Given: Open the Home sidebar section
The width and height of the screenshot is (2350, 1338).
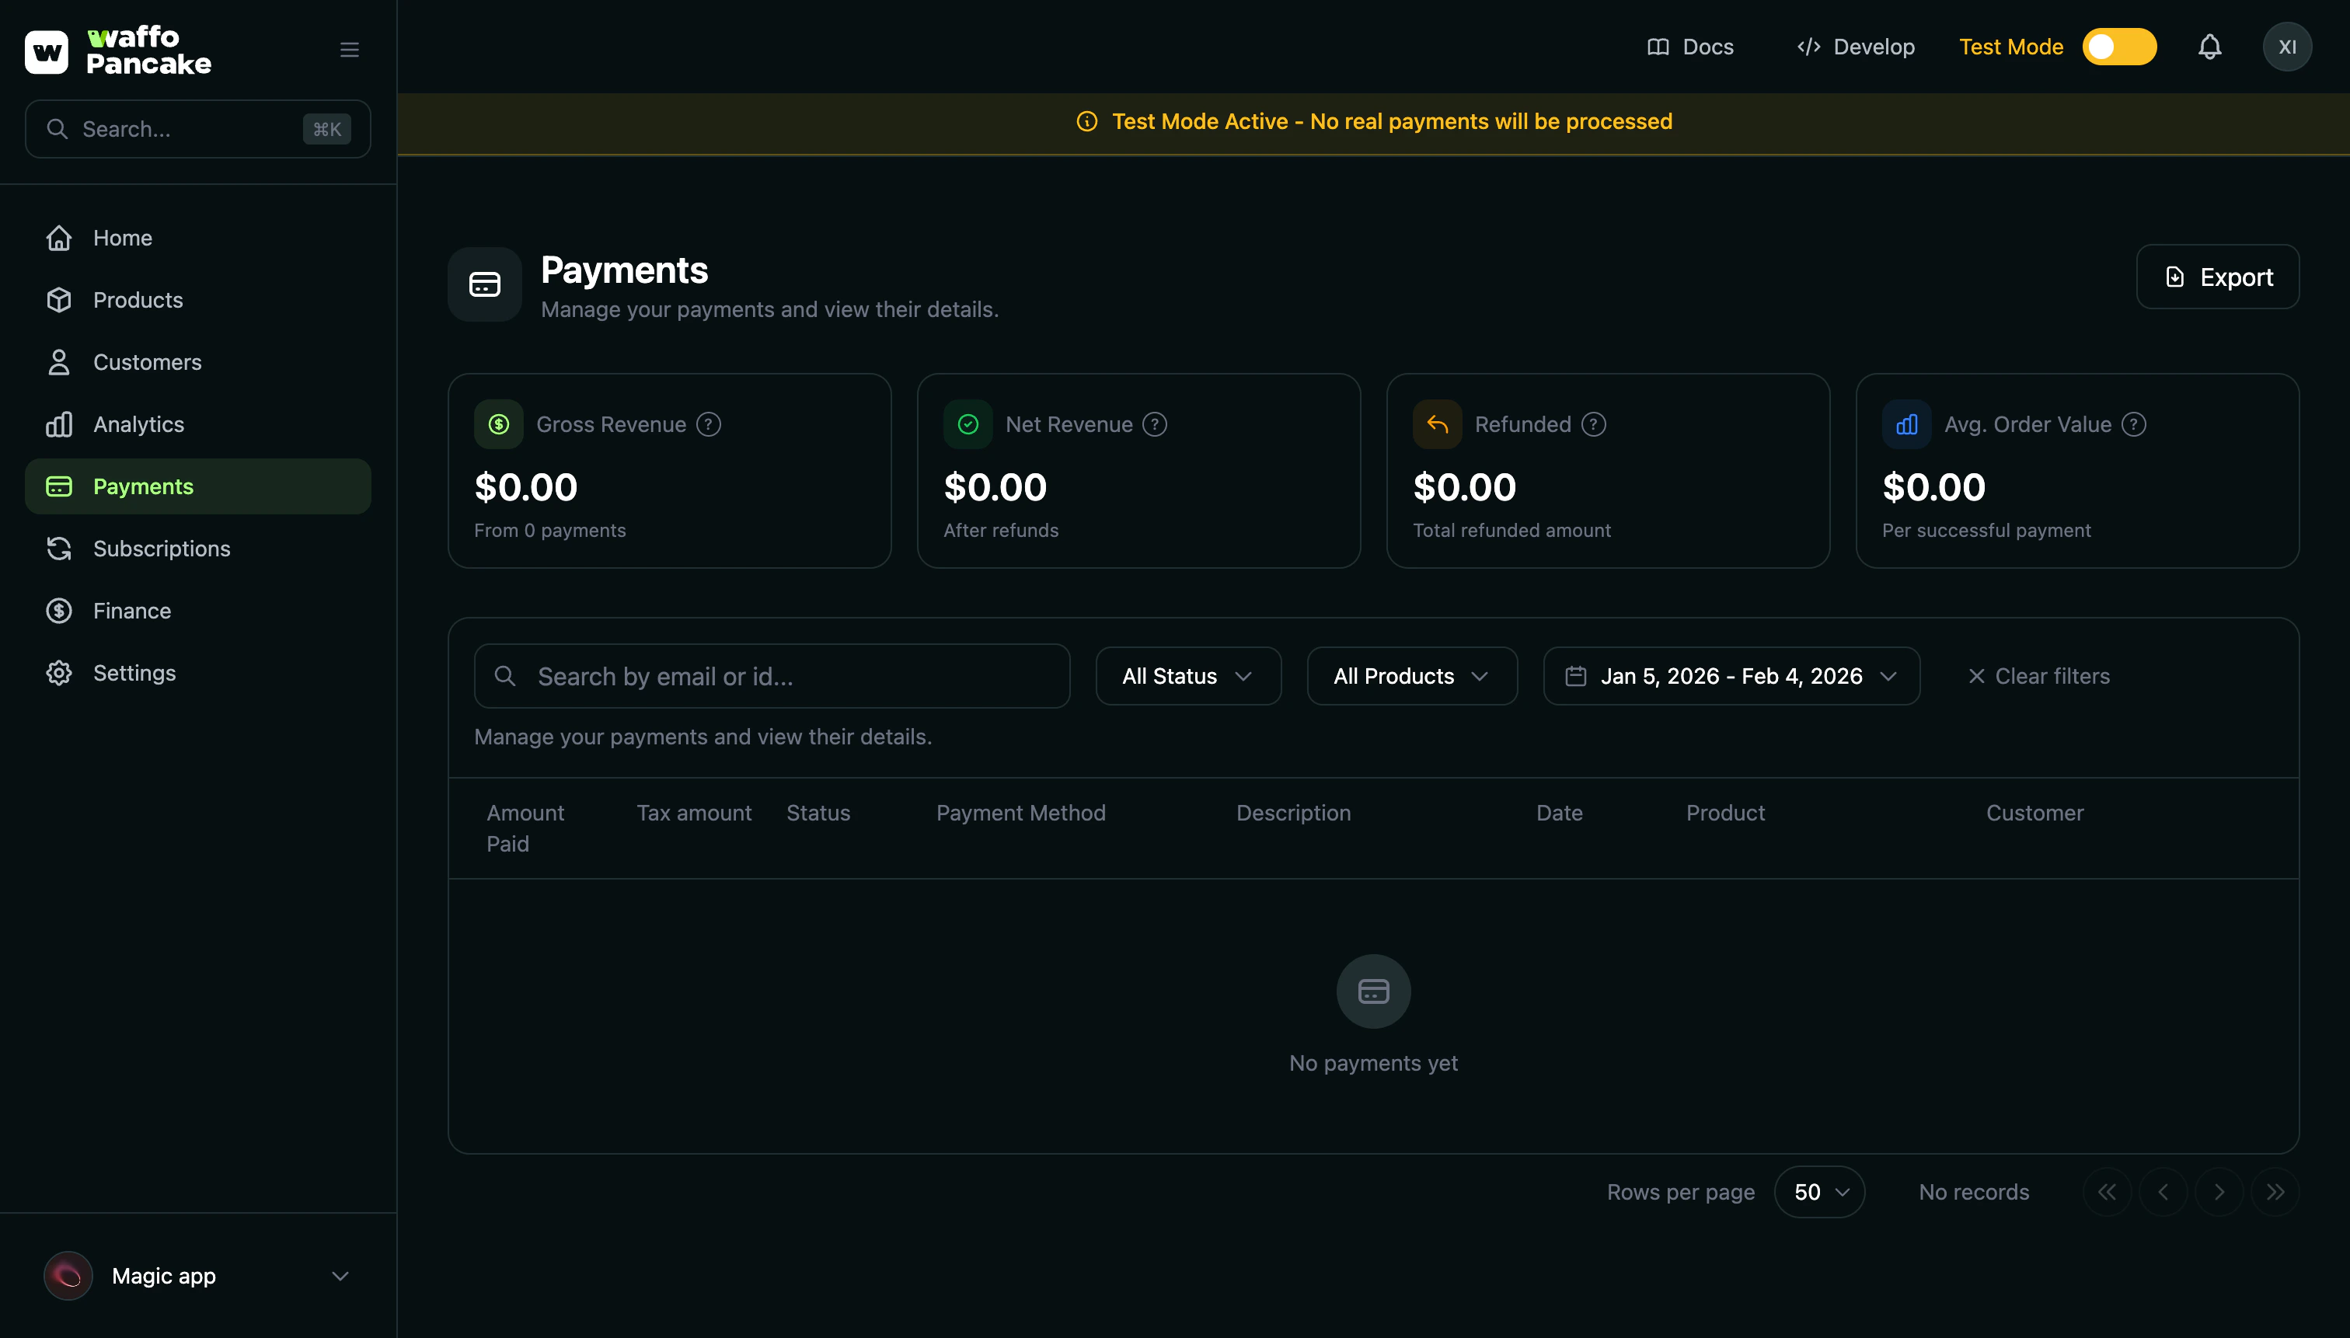Looking at the screenshot, I should (122, 237).
